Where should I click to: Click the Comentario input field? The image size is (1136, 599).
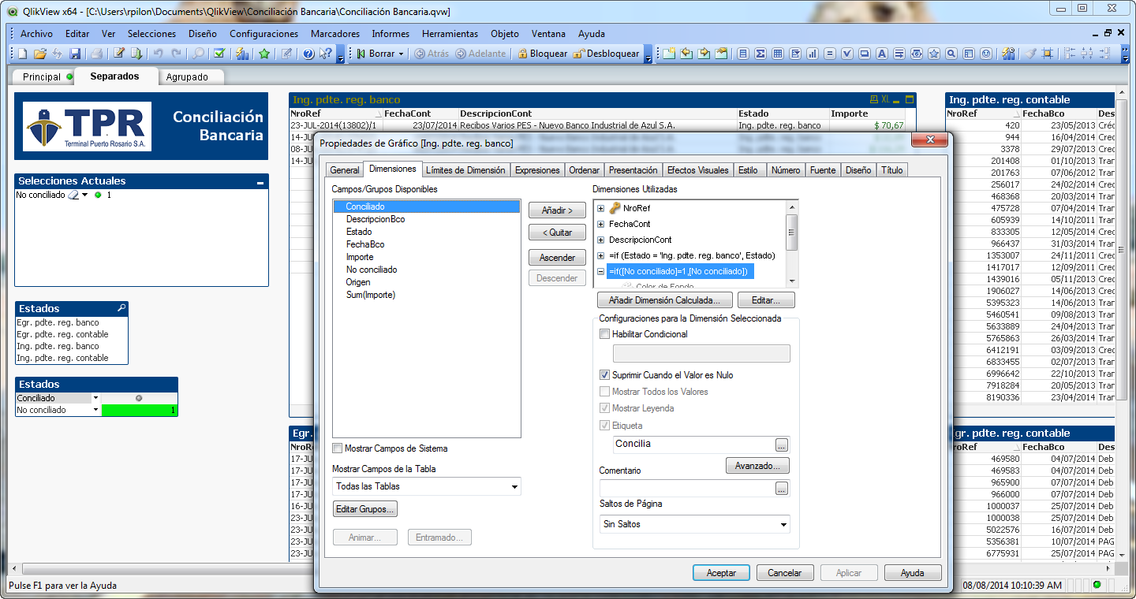coord(686,489)
